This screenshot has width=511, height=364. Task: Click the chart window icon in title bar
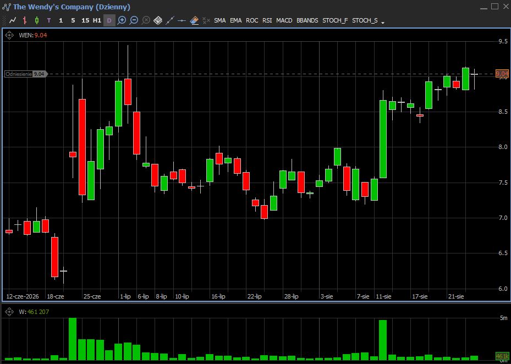point(7,7)
